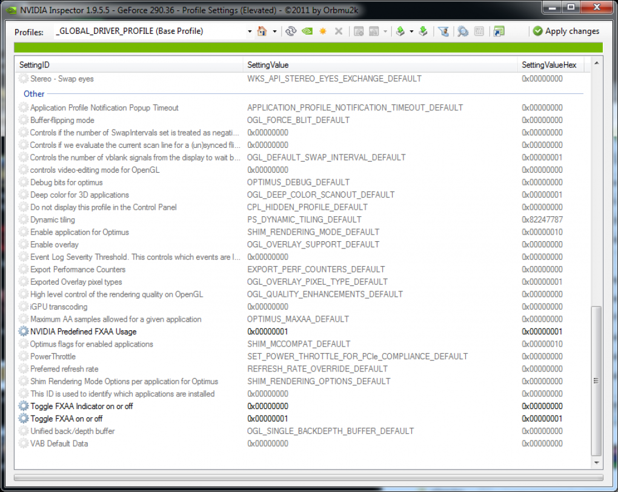Click the OGL_QUALITY_ENHANCEMENTS_DEFAULT value cell

tap(325, 294)
